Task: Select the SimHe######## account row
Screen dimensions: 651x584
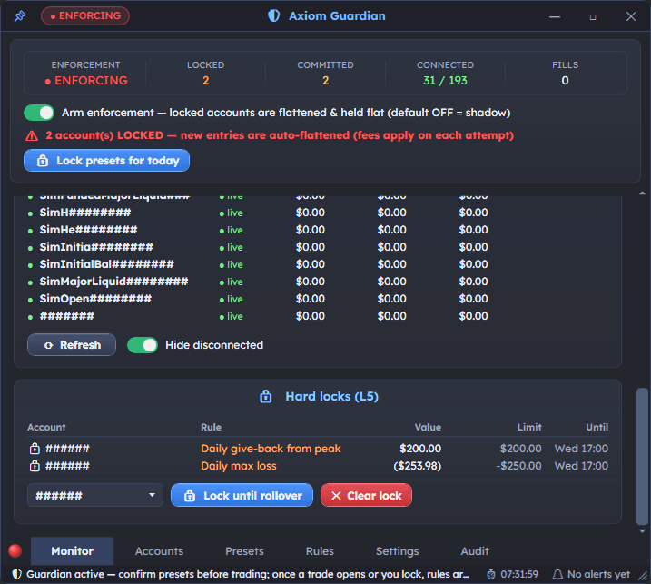Action: [x=258, y=230]
